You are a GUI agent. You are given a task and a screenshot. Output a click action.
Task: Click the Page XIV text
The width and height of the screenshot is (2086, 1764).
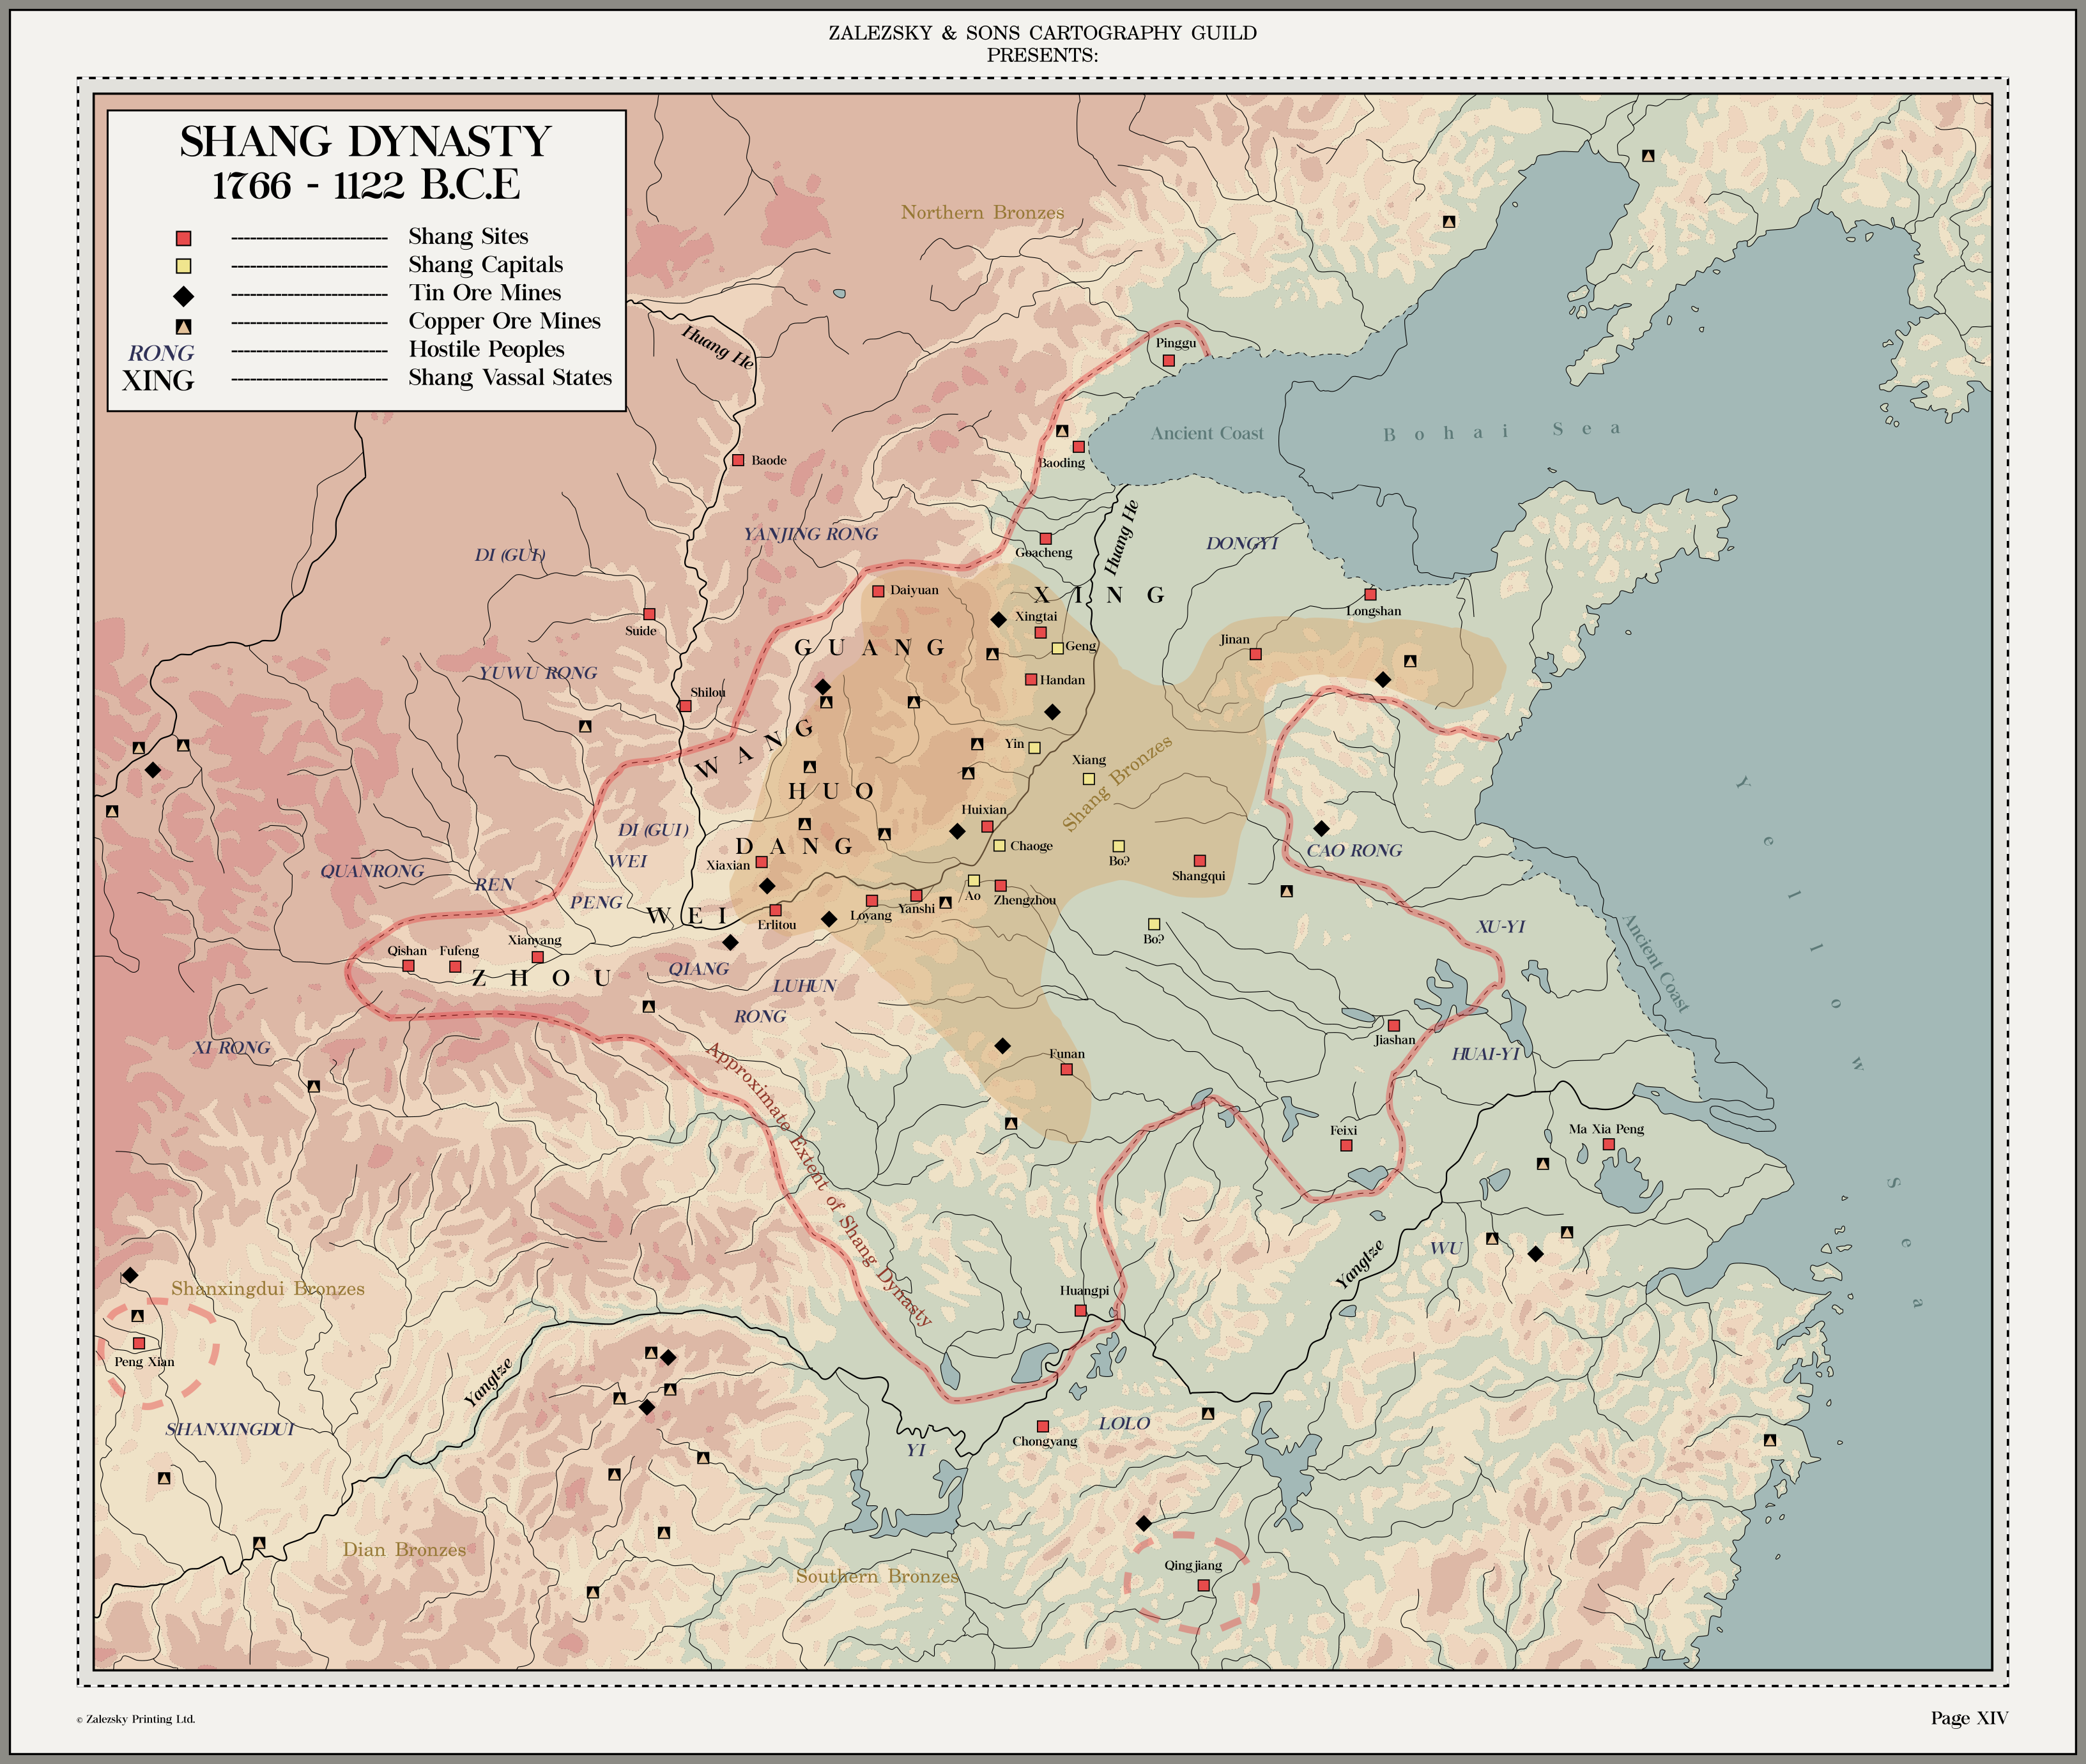[1969, 1718]
